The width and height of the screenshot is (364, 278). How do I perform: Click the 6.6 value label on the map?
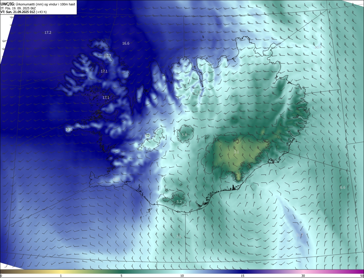(343, 188)
